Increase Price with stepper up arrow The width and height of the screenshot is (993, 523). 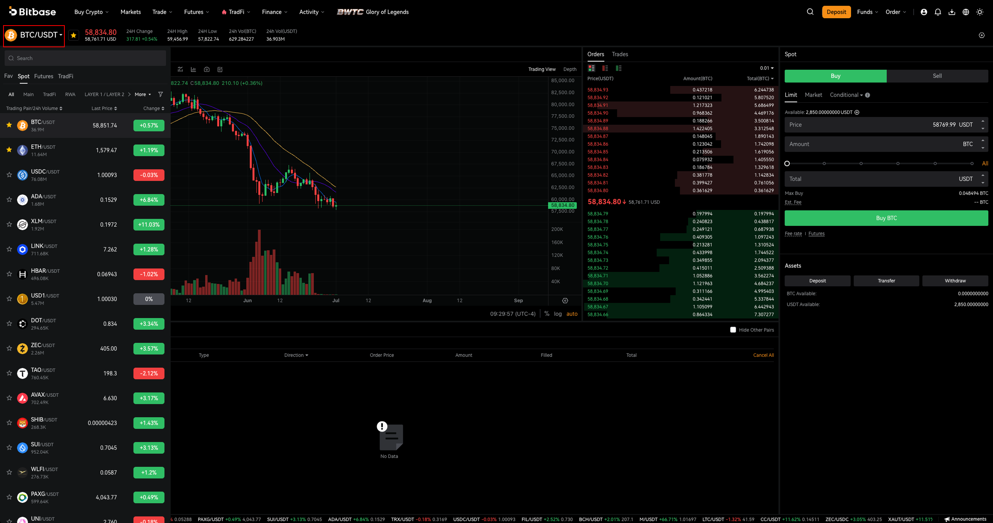pyautogui.click(x=983, y=121)
